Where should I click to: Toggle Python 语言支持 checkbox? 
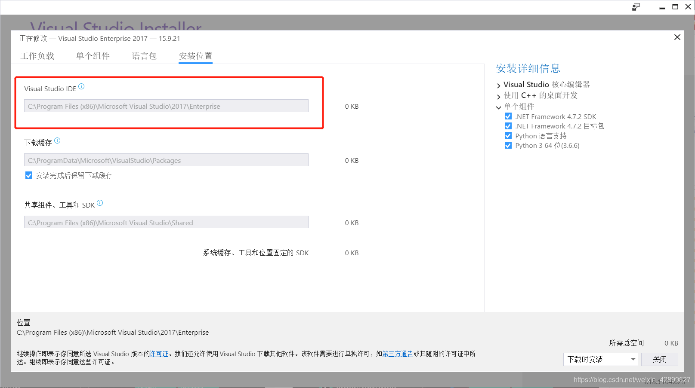tap(508, 135)
